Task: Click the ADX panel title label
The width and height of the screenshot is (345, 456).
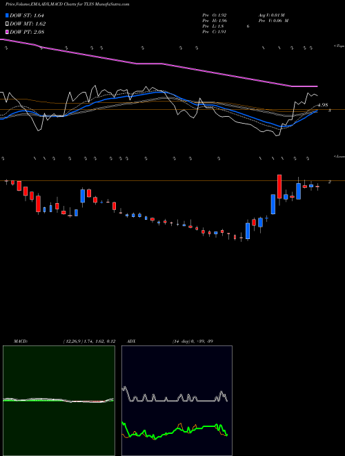Action: 131,341
